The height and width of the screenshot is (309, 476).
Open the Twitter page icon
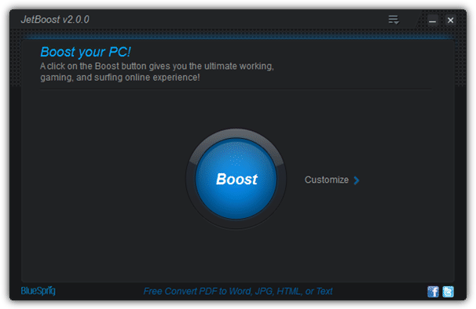448,292
